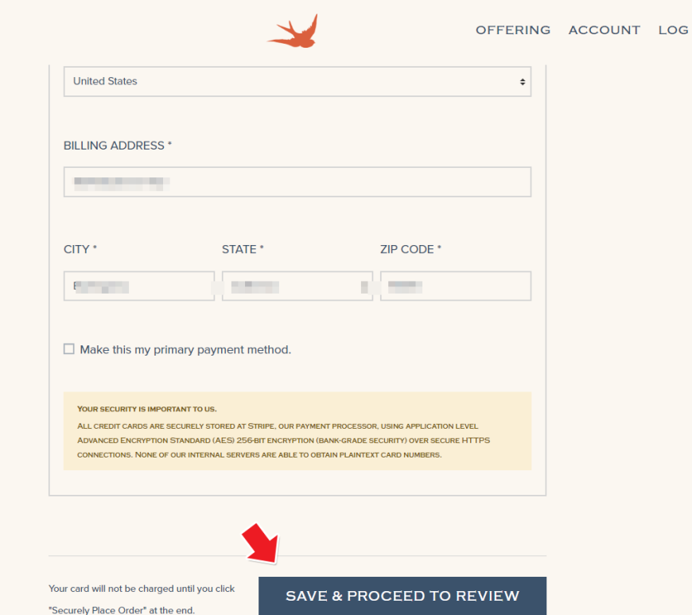Click the primary payment method label text
The image size is (692, 615).
185,349
